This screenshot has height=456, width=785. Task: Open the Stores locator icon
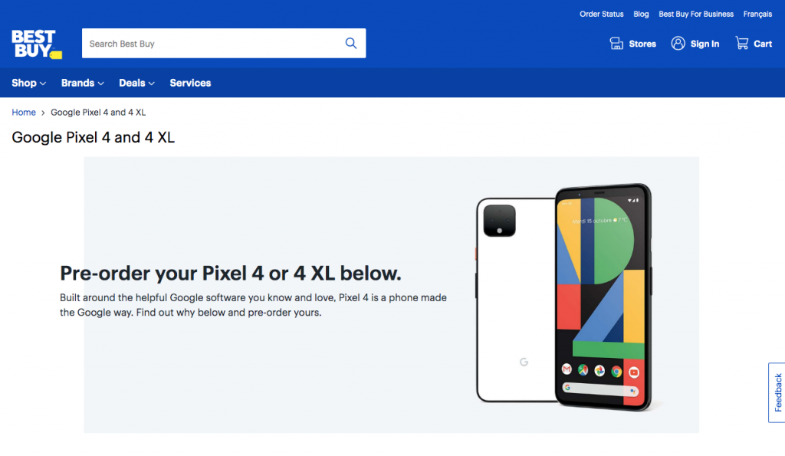[616, 44]
